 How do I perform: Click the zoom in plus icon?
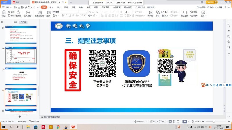click(229, 122)
